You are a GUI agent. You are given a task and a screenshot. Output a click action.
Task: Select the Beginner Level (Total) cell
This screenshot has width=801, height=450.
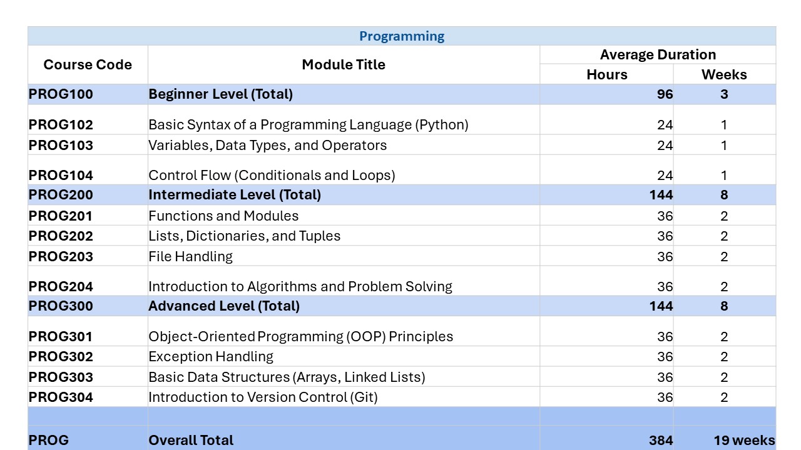pyautogui.click(x=220, y=94)
